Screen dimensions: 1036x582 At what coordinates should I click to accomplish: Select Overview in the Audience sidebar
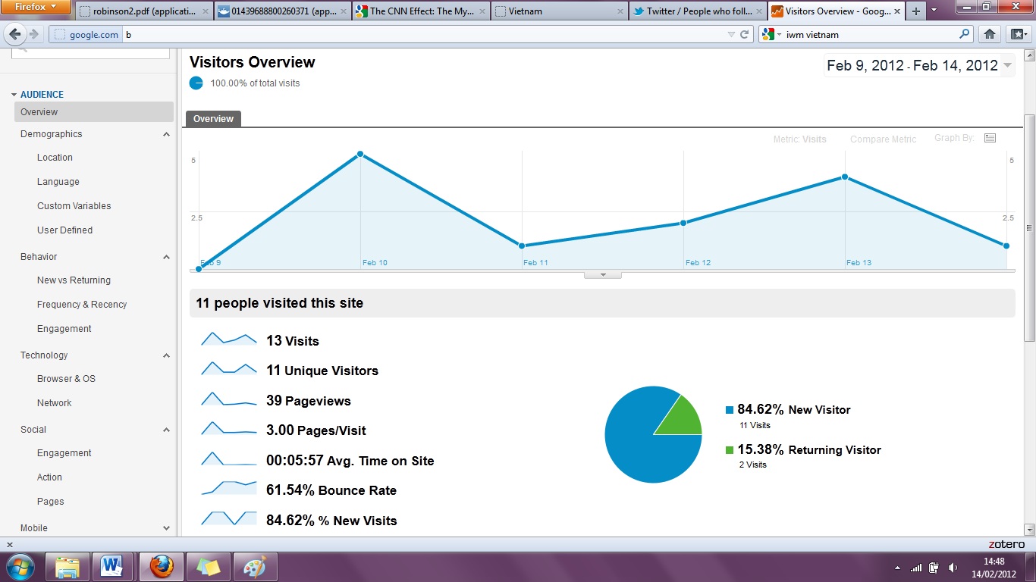94,111
